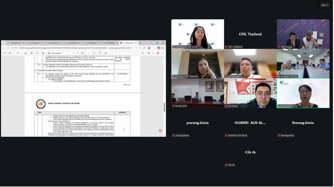Open the tab list chevron dropdown
Screen dimensions: 334x187
pos(3,43)
